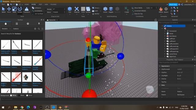This screenshot has width=196, height=110.
Task: Activate the Transform tool
Action: (x=27, y=10)
